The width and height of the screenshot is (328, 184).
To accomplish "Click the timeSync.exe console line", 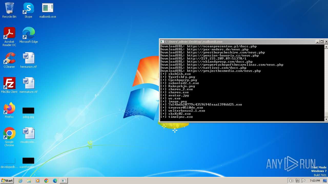I will [x=177, y=117].
